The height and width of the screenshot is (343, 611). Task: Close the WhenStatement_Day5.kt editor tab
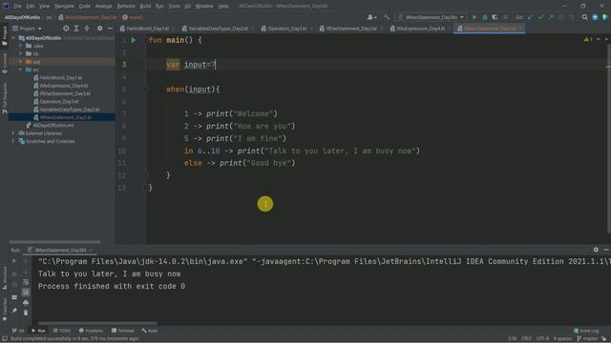pos(521,29)
